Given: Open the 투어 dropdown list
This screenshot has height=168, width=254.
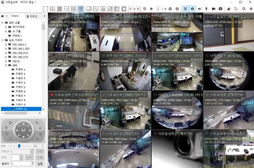Looking at the screenshot, I should (x=21, y=157).
